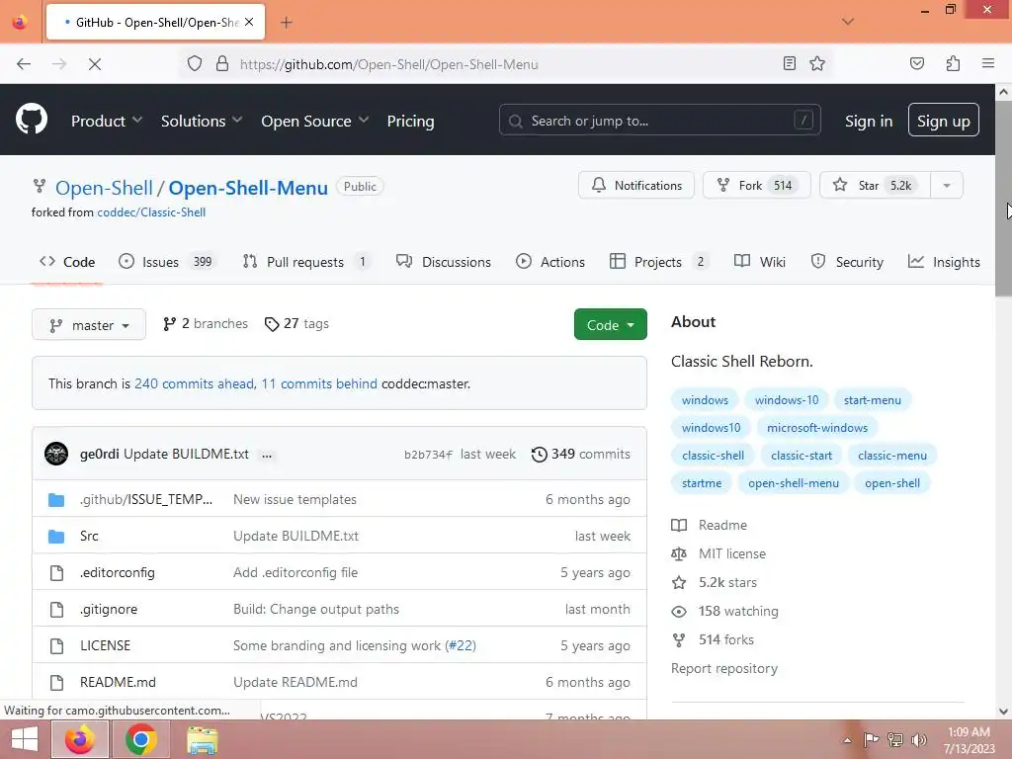The image size is (1012, 759).
Task: Open the Pricing page
Action: [x=410, y=121]
